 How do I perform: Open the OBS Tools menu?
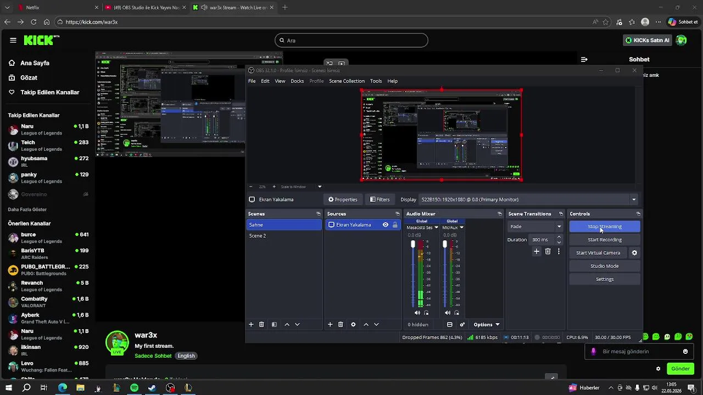click(x=376, y=81)
